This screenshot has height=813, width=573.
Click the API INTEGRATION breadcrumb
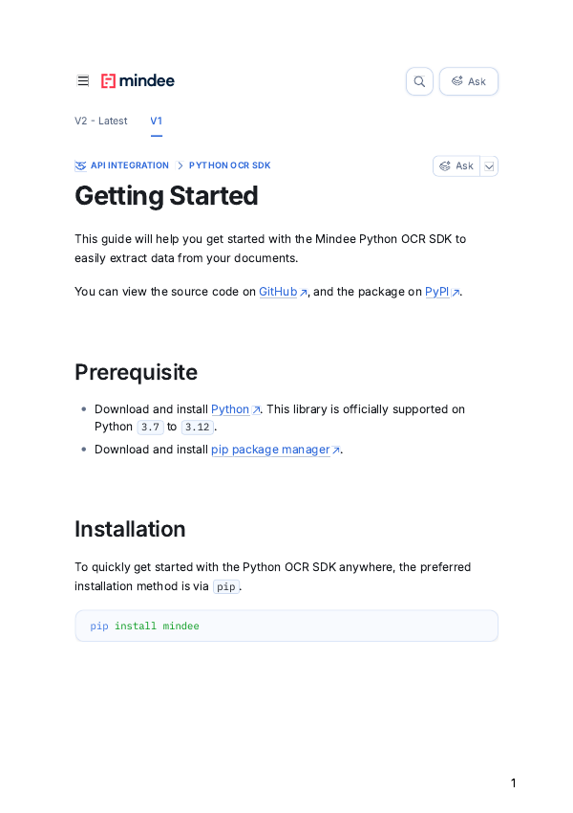coord(129,165)
